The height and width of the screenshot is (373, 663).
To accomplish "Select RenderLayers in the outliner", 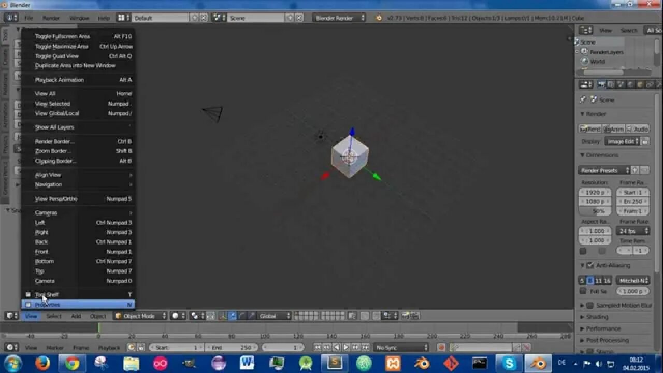I will (607, 52).
